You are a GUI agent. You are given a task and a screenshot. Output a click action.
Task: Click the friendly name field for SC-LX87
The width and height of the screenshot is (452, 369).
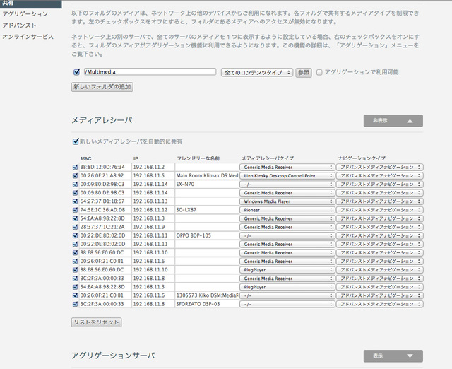[206, 210]
